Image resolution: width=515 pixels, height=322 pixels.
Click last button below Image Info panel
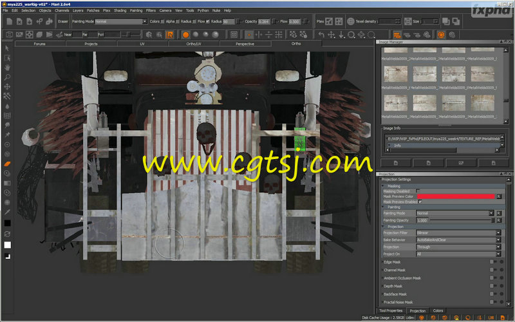point(493,163)
